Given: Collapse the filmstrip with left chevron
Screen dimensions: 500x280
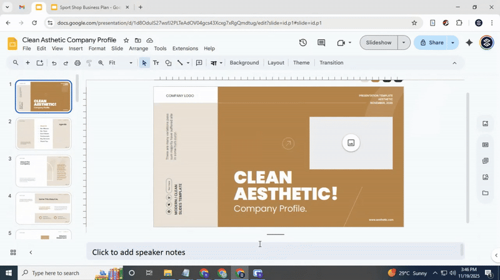Looking at the screenshot, I should click(x=31, y=252).
